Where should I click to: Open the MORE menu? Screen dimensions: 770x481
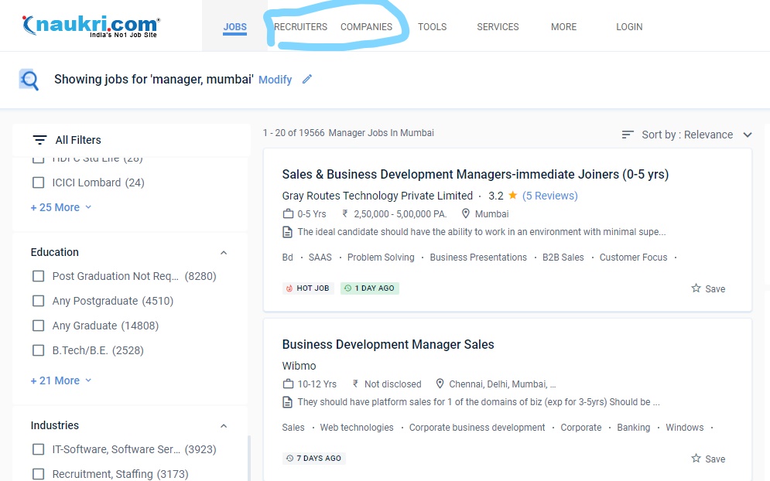563,27
